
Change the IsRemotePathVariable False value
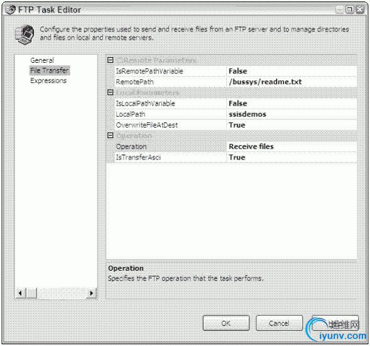point(291,71)
